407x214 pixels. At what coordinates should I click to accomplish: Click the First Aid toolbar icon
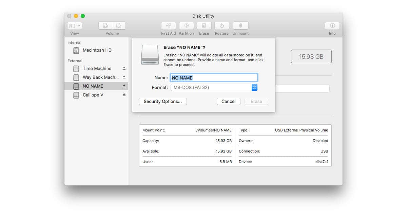[x=169, y=26]
